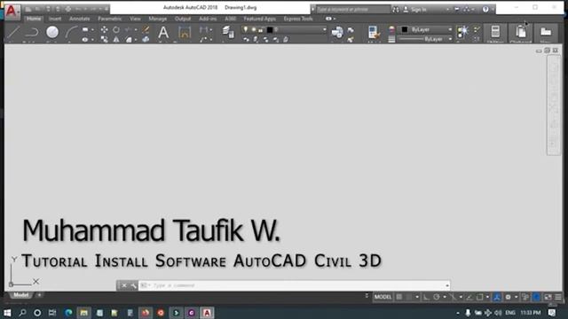This screenshot has height=319, width=568.
Task: Click the Help question mark icon
Action: pos(485,10)
